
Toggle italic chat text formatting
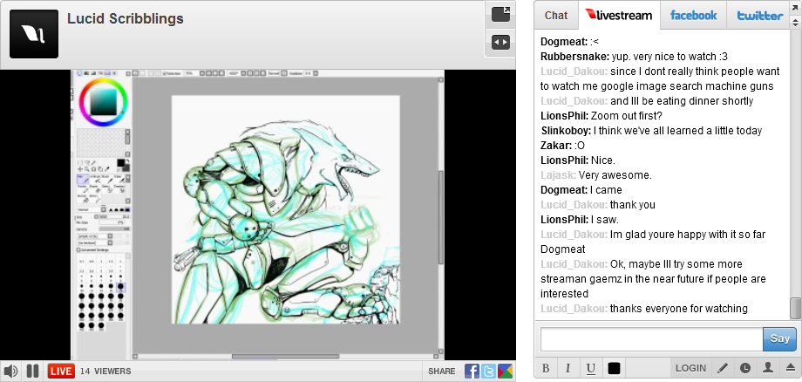pos(568,368)
